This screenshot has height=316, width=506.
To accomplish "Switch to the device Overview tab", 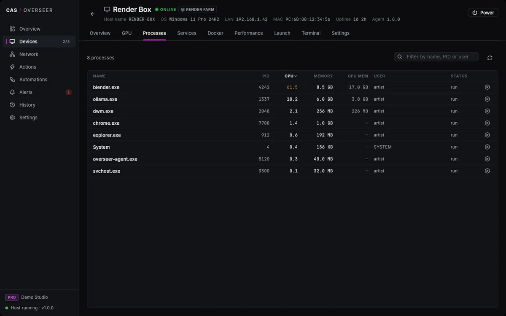I will (x=100, y=33).
